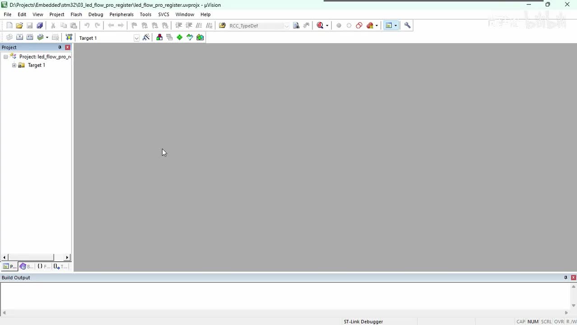
Task: Open Select Software Packs icon
Action: click(190, 37)
